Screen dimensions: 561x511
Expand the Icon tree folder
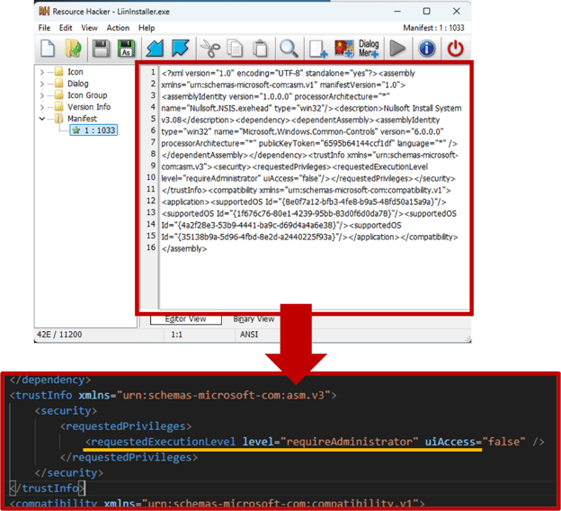[42, 72]
